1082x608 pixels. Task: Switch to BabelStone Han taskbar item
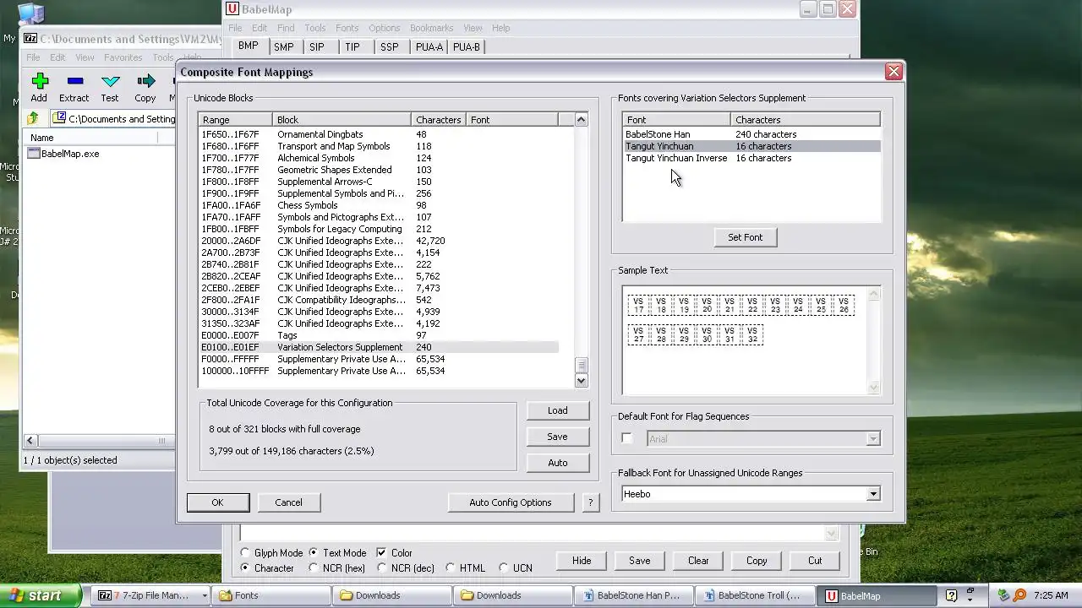(634, 595)
